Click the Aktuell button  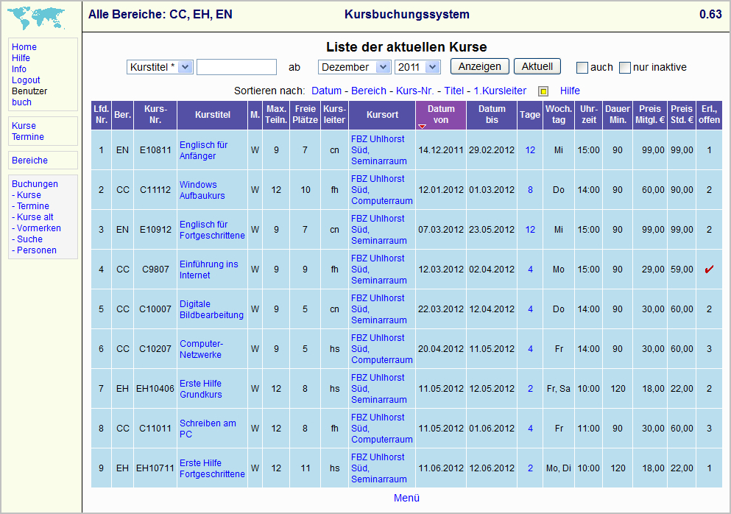coord(537,66)
